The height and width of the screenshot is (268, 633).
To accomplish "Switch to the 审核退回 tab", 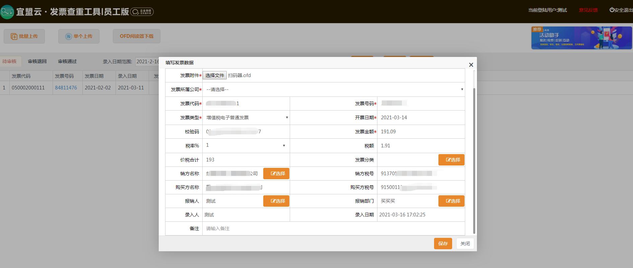I will (37, 61).
